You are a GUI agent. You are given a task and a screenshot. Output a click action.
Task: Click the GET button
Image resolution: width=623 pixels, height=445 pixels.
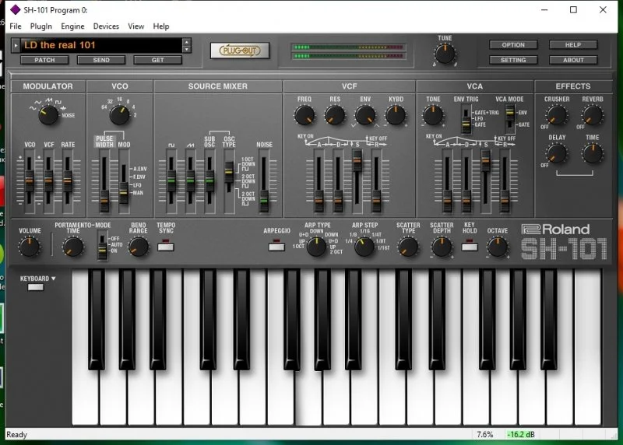point(158,60)
